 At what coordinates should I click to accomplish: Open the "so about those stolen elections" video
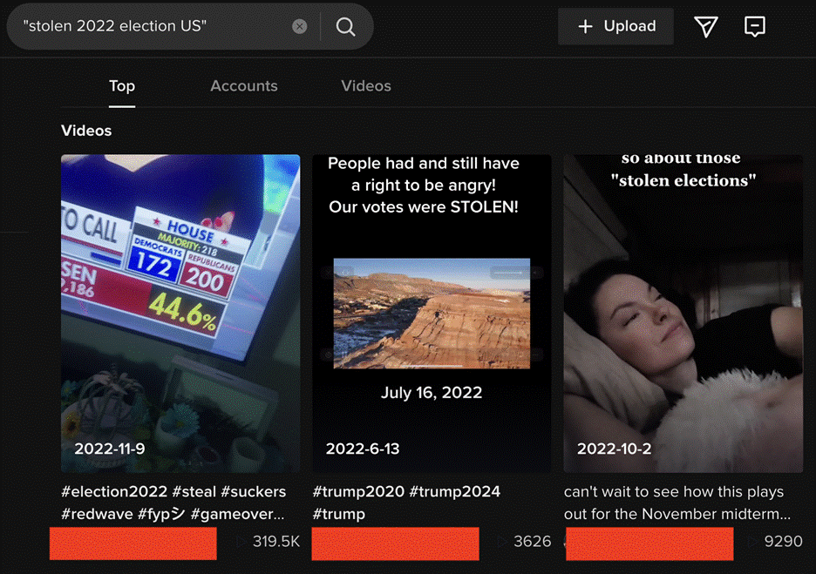point(683,314)
